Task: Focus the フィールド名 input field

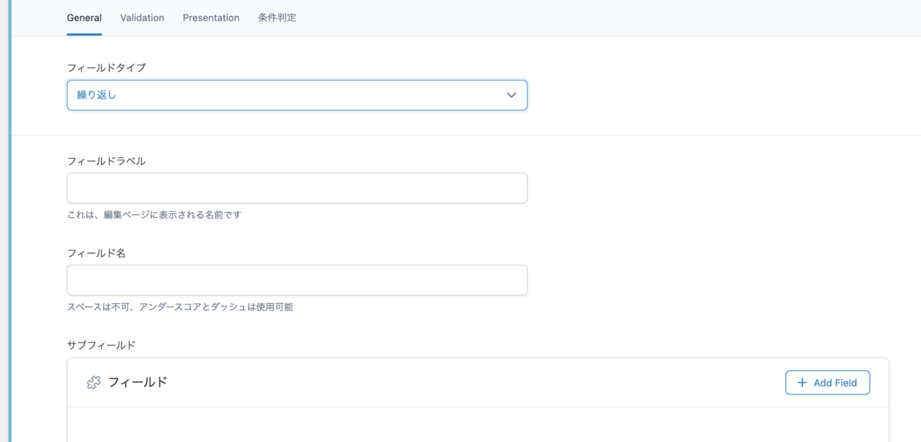Action: 297,280
